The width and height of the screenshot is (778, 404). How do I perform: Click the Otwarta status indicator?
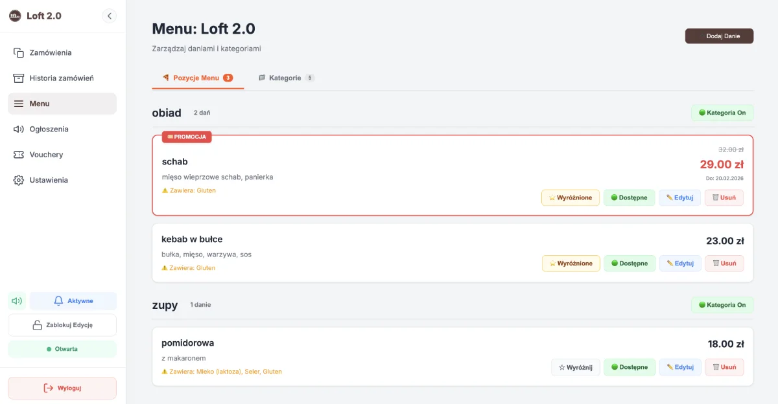pyautogui.click(x=62, y=349)
